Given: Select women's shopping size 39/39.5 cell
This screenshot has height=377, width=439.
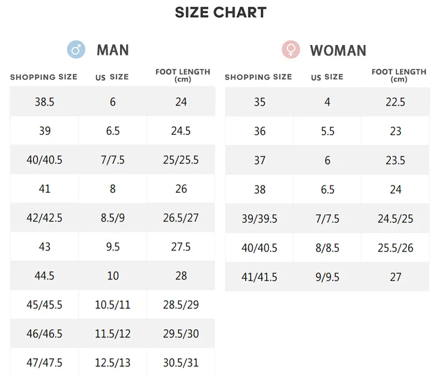Looking at the screenshot, I should (260, 219).
